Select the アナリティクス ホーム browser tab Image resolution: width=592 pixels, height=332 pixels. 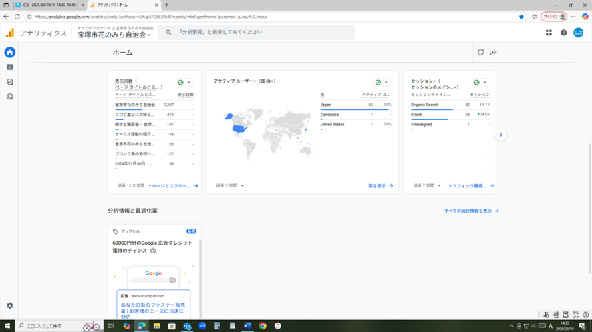[124, 5]
